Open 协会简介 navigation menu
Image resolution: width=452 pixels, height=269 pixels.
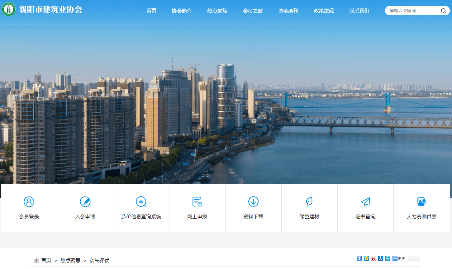pyautogui.click(x=182, y=11)
